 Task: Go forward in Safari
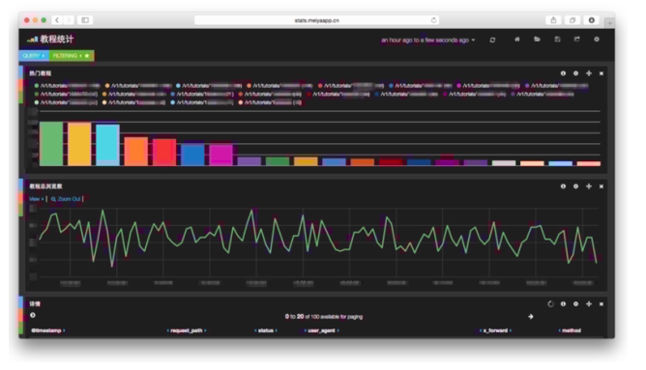(69, 20)
